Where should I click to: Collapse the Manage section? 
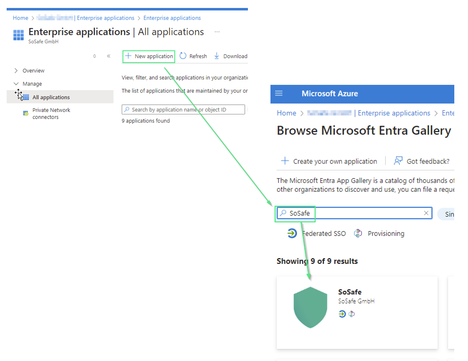point(16,84)
